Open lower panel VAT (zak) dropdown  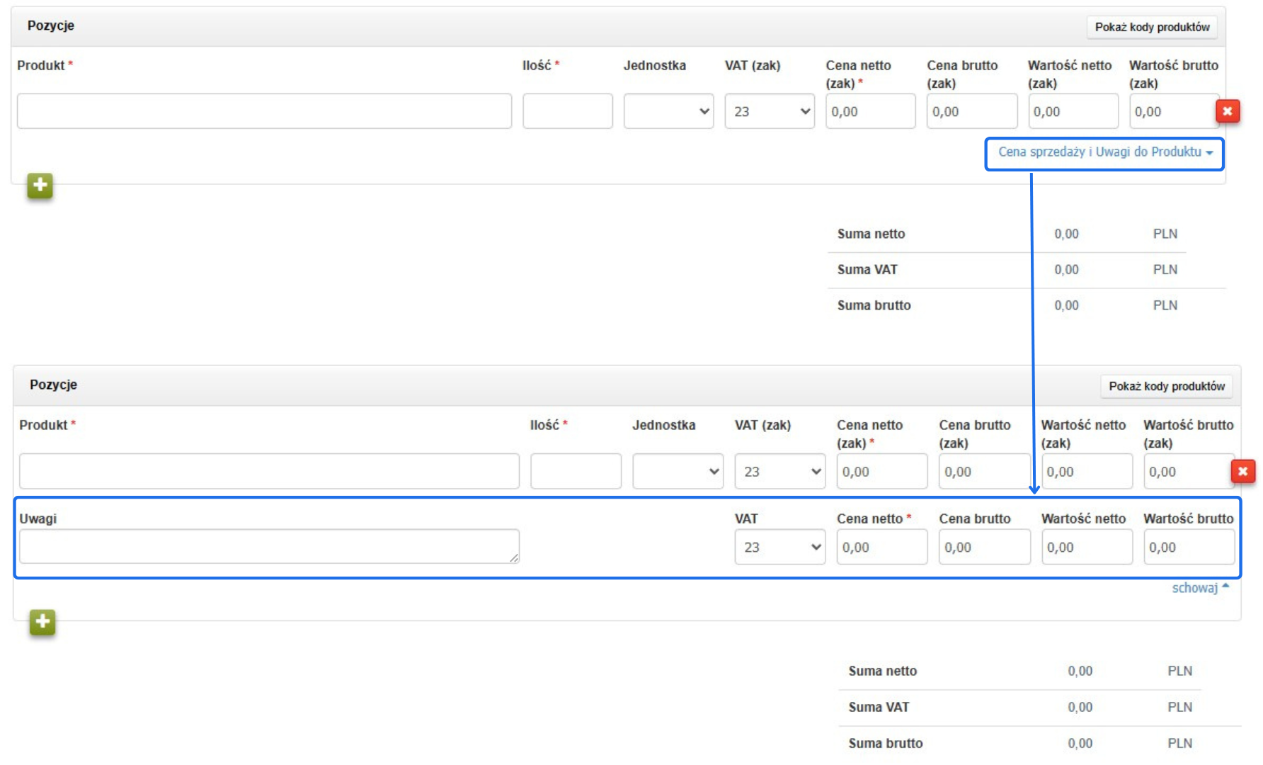[x=779, y=472]
